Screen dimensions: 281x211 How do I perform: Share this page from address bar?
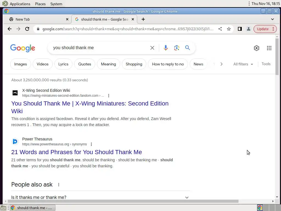pyautogui.click(x=220, y=29)
